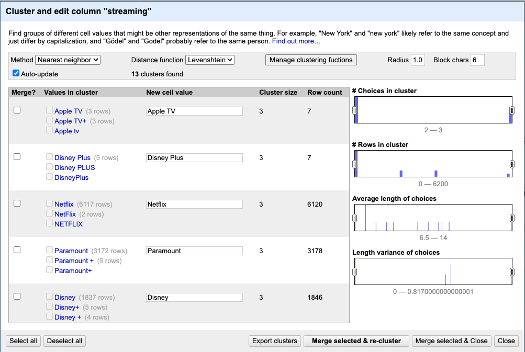Image resolution: width=525 pixels, height=352 pixels.
Task: Click the Radius input field
Action: [x=418, y=60]
